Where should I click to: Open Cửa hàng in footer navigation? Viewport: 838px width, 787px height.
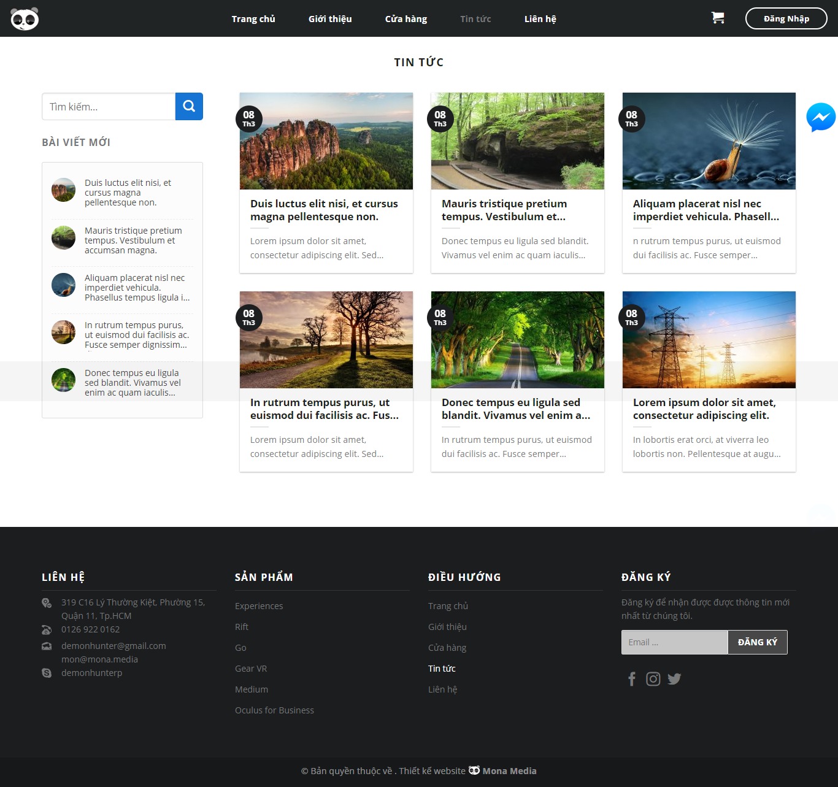[x=447, y=648]
